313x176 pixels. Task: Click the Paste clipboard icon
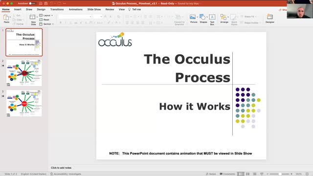click(x=6, y=18)
